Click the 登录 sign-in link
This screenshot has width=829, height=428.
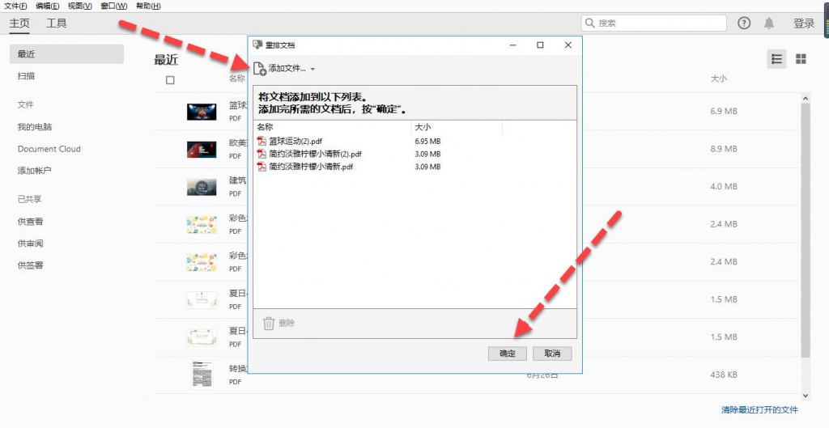(804, 23)
